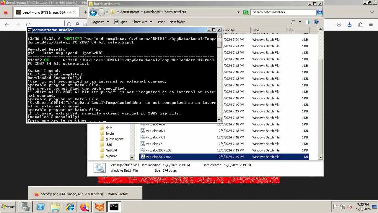Click the file list scroll up arrow
Viewport: 378px width, 213px height.
321,30
